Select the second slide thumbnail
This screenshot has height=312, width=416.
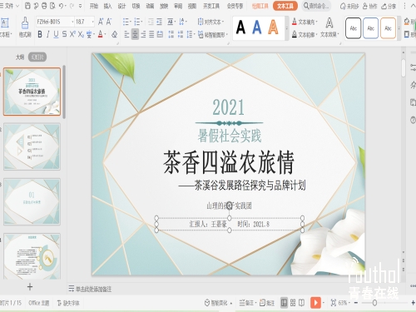pyautogui.click(x=32, y=146)
